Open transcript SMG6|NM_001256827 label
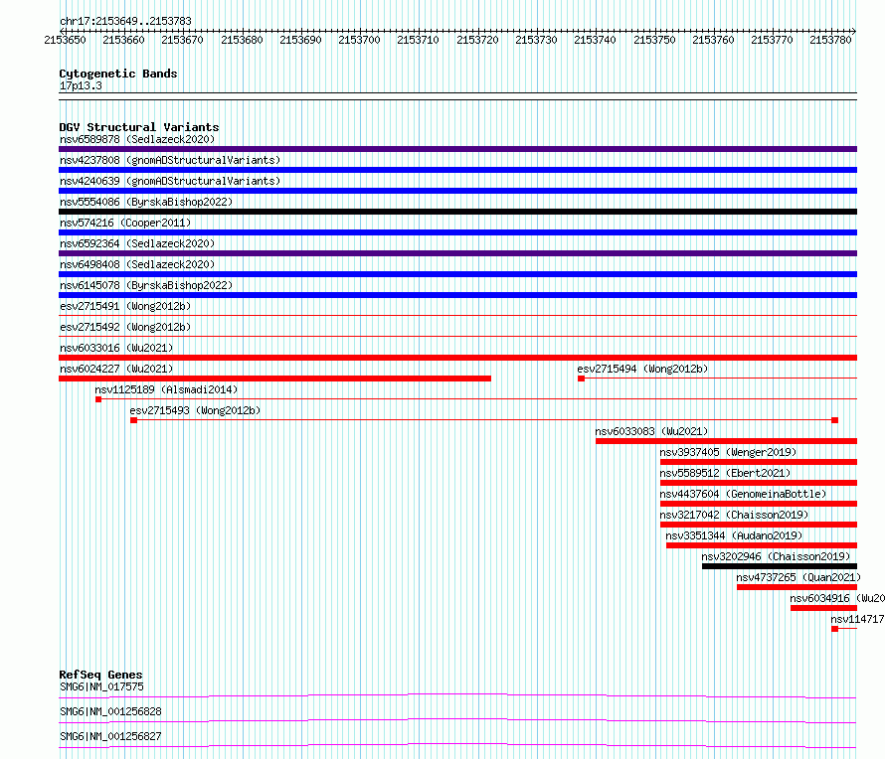The width and height of the screenshot is (885, 759). pyautogui.click(x=110, y=736)
